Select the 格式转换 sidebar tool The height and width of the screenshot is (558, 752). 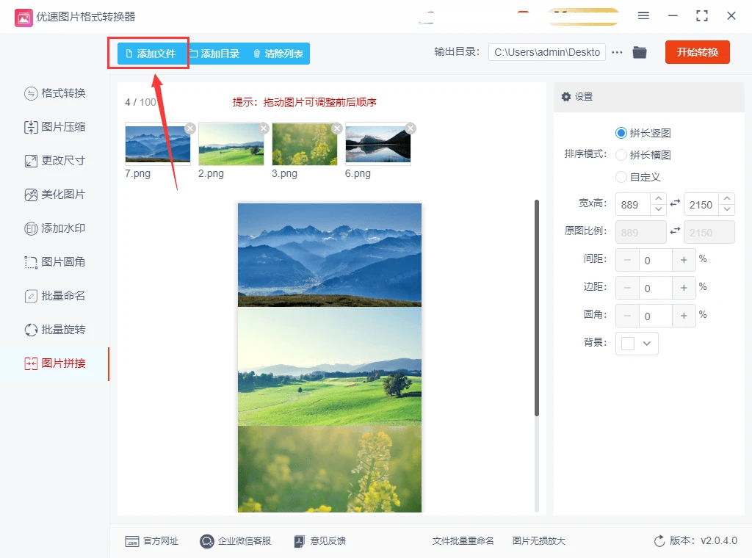[55, 93]
